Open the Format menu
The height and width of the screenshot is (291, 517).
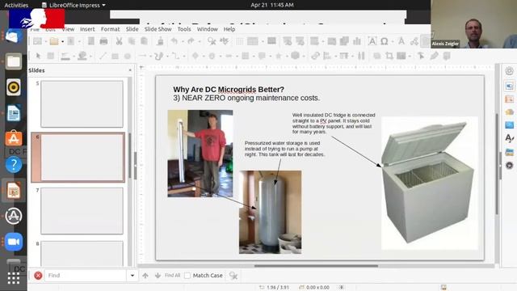click(x=110, y=29)
